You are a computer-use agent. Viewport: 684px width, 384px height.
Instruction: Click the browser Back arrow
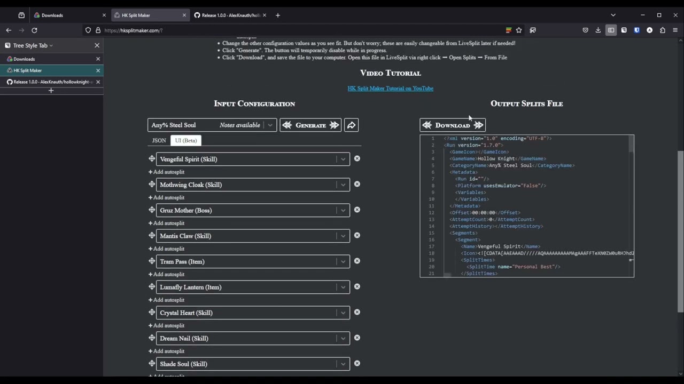click(x=9, y=30)
